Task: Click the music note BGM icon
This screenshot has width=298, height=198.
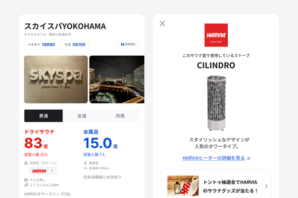Action: 26,185
